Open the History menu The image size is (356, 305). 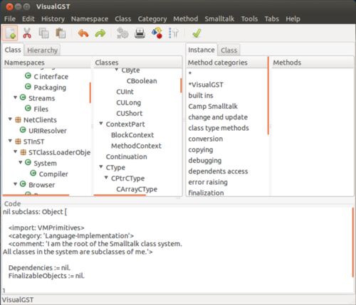[x=53, y=18]
